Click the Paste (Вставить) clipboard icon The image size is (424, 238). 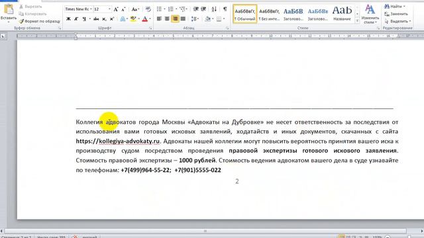9,10
